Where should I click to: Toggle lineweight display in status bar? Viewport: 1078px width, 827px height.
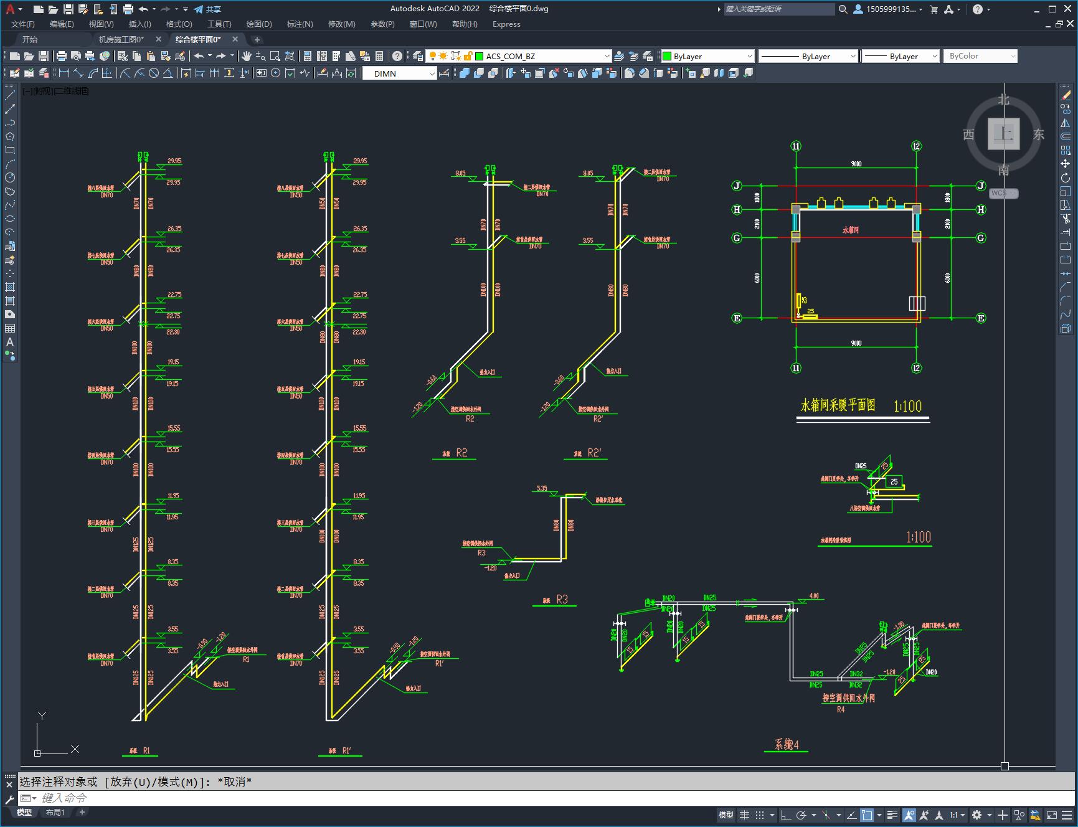pyautogui.click(x=892, y=815)
